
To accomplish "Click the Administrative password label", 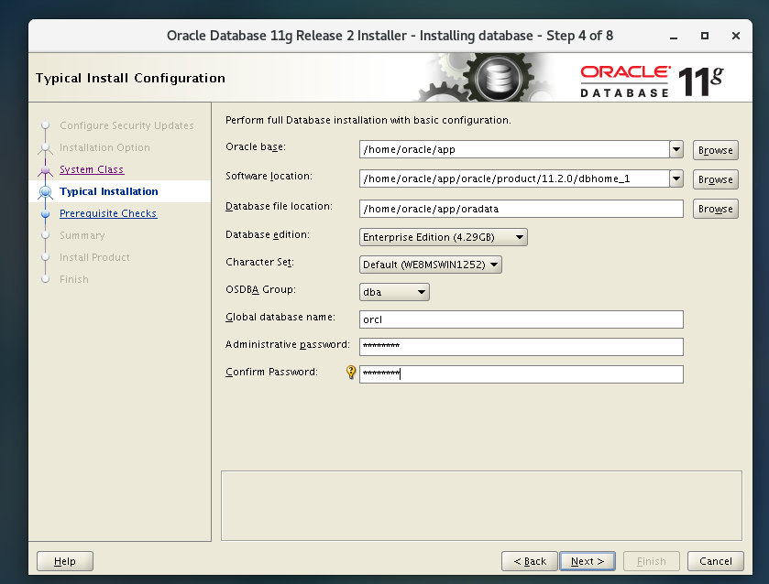I will pyautogui.click(x=288, y=344).
